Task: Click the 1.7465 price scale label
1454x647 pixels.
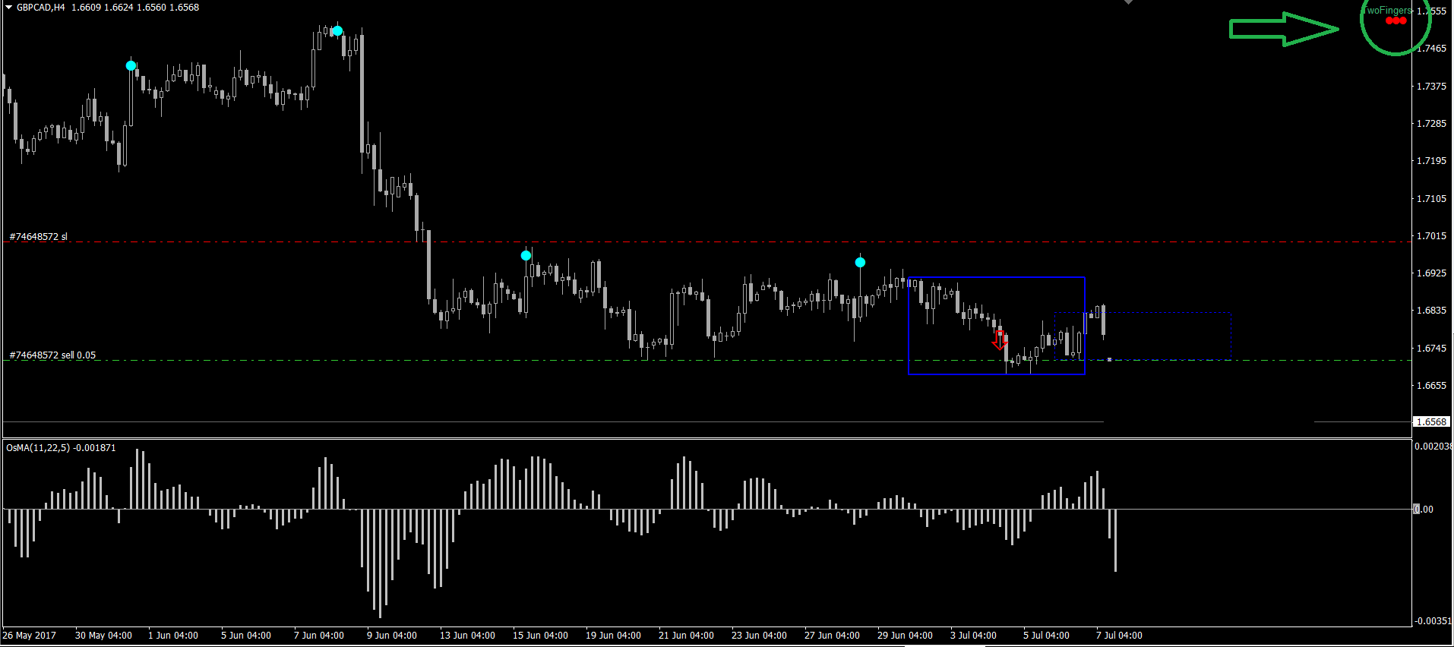Action: point(1431,49)
